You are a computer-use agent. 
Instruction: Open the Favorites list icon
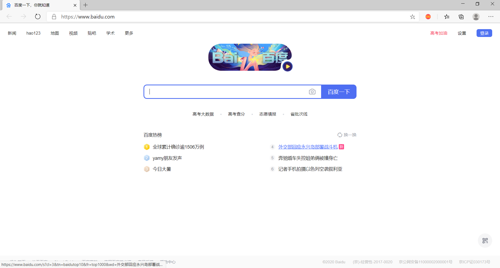click(447, 17)
